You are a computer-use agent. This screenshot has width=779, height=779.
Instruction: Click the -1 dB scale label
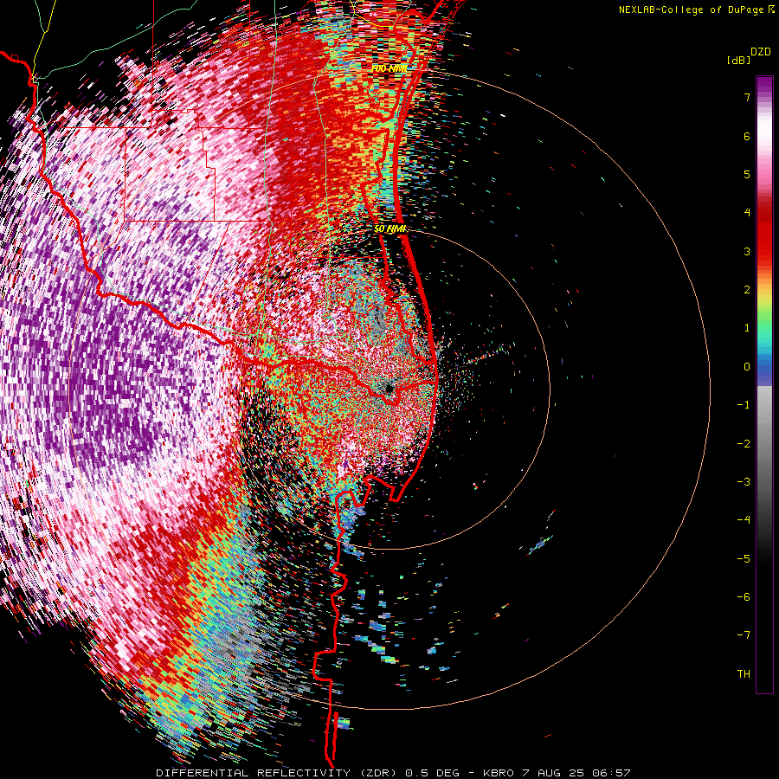[744, 405]
